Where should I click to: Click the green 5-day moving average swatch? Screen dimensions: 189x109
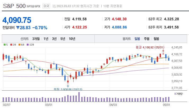pyautogui.click(x=4, y=44)
